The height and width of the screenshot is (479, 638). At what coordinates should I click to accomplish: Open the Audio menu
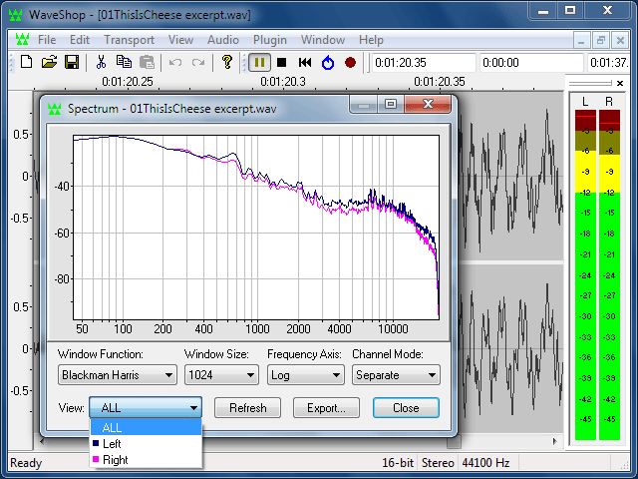click(x=223, y=40)
